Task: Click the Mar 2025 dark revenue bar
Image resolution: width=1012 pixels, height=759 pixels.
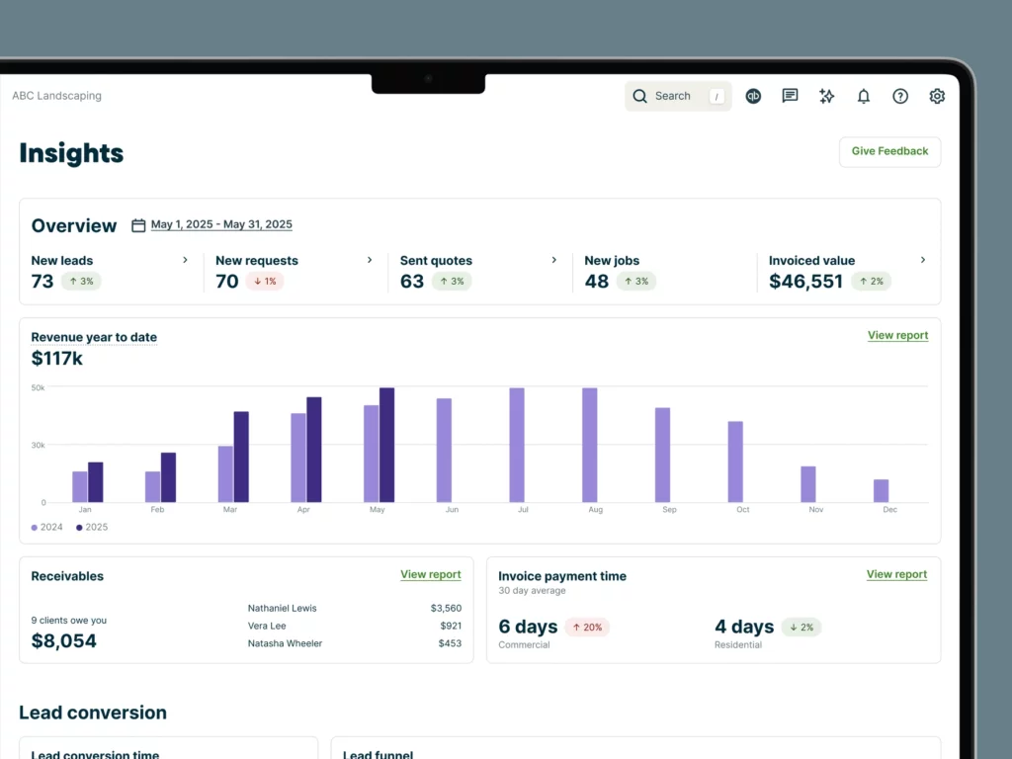Action: tap(241, 457)
